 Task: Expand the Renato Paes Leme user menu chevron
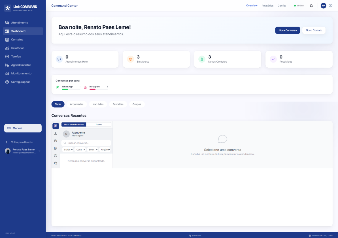click(39, 151)
